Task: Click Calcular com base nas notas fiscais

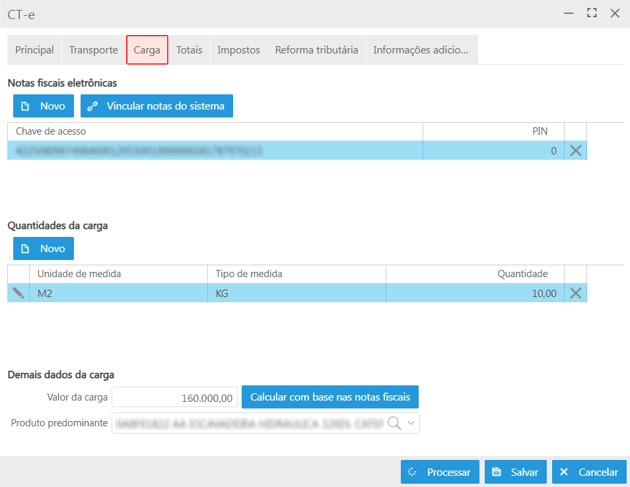Action: point(330,397)
